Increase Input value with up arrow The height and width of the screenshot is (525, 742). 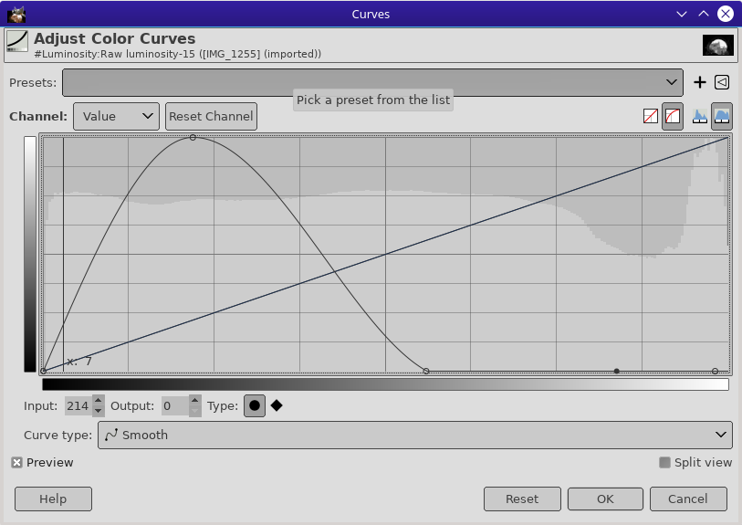[98, 401]
